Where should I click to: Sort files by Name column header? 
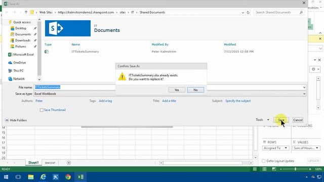coord(75,44)
